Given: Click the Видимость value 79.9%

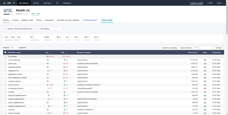Looking at the screenshot, I should click(47, 37).
